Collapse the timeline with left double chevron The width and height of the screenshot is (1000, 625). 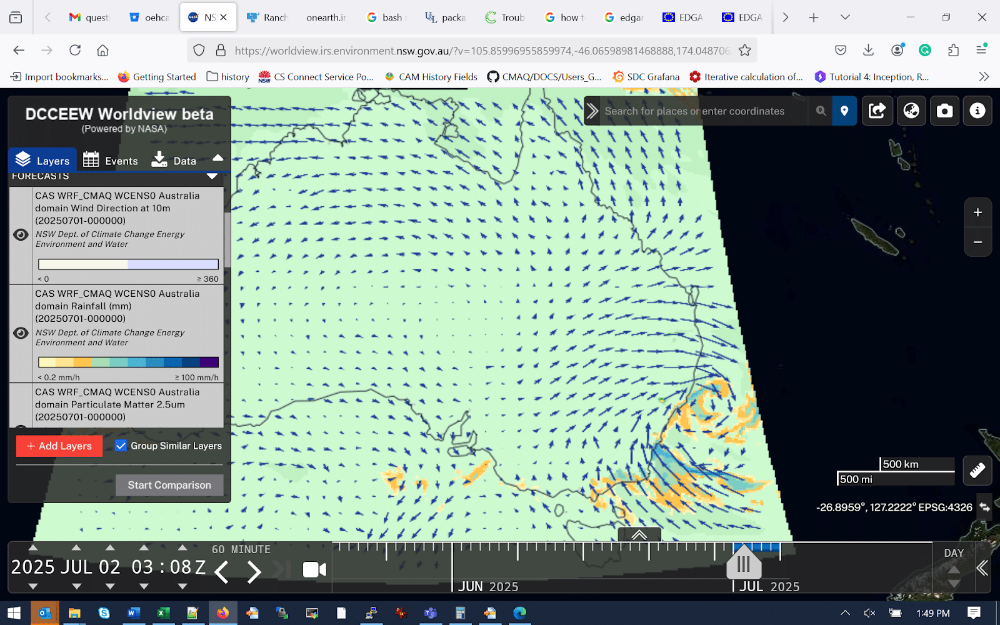point(982,567)
